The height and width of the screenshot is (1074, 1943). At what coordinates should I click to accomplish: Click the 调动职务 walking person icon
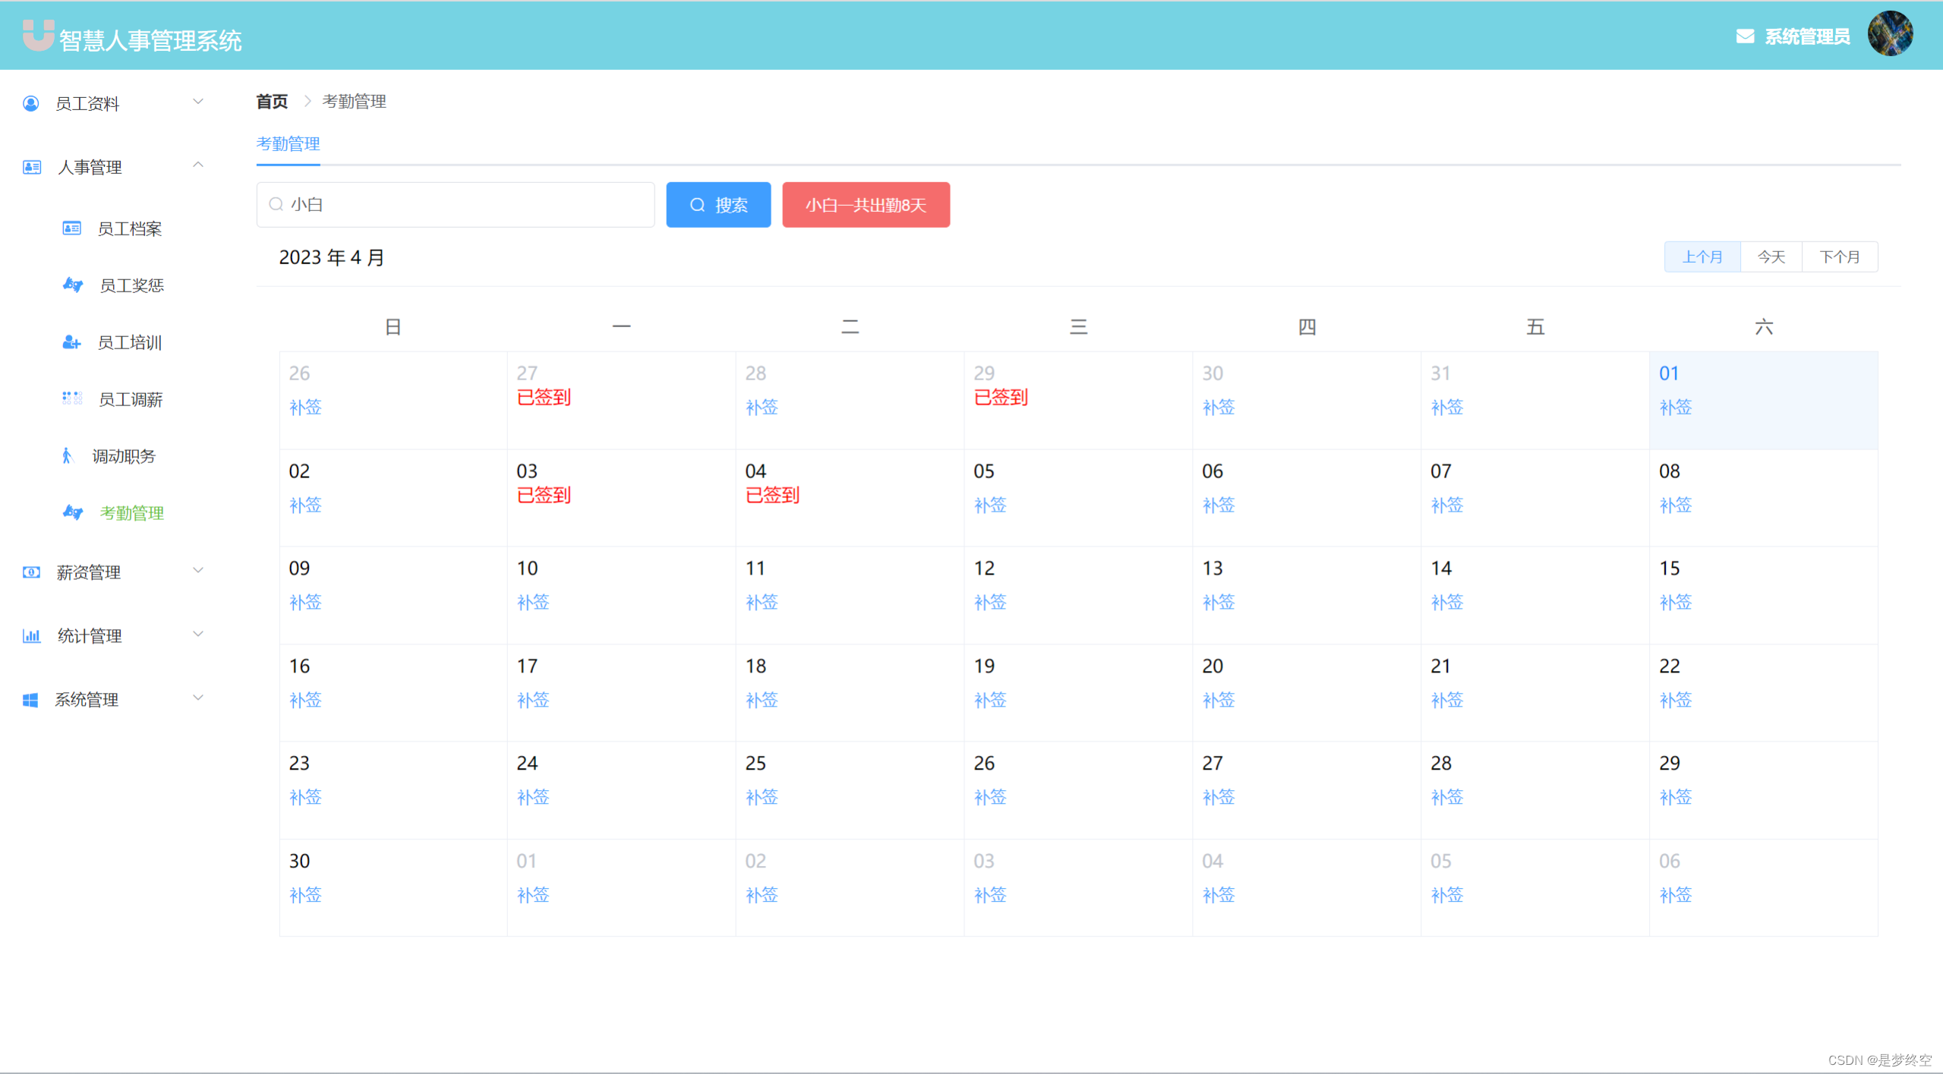click(x=67, y=456)
